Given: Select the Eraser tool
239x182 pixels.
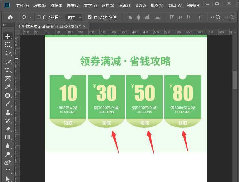Looking at the screenshot, I should [8, 129].
